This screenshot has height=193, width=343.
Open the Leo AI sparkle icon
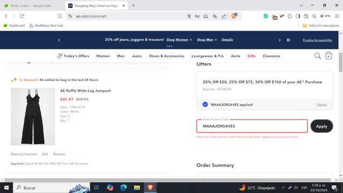coord(314,16)
